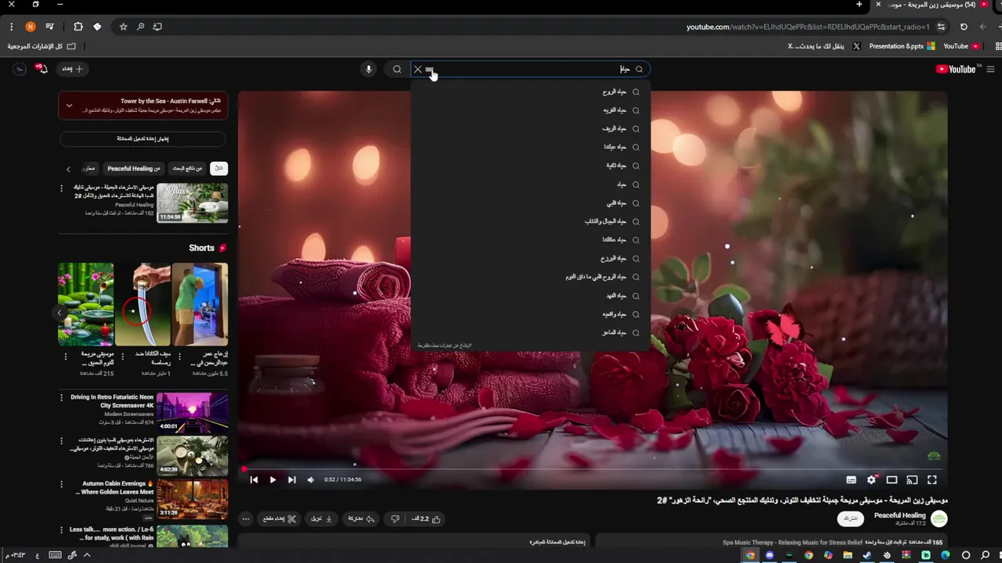Open player settings gear
This screenshot has width=1002, height=563.
[871, 480]
